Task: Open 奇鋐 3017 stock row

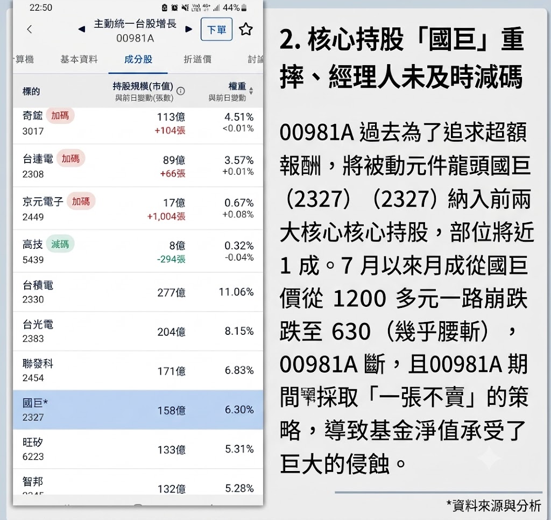Action: point(138,125)
